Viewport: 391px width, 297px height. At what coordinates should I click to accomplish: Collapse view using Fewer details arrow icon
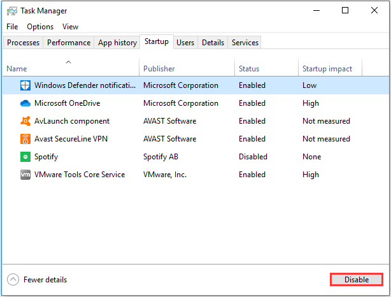(13, 280)
